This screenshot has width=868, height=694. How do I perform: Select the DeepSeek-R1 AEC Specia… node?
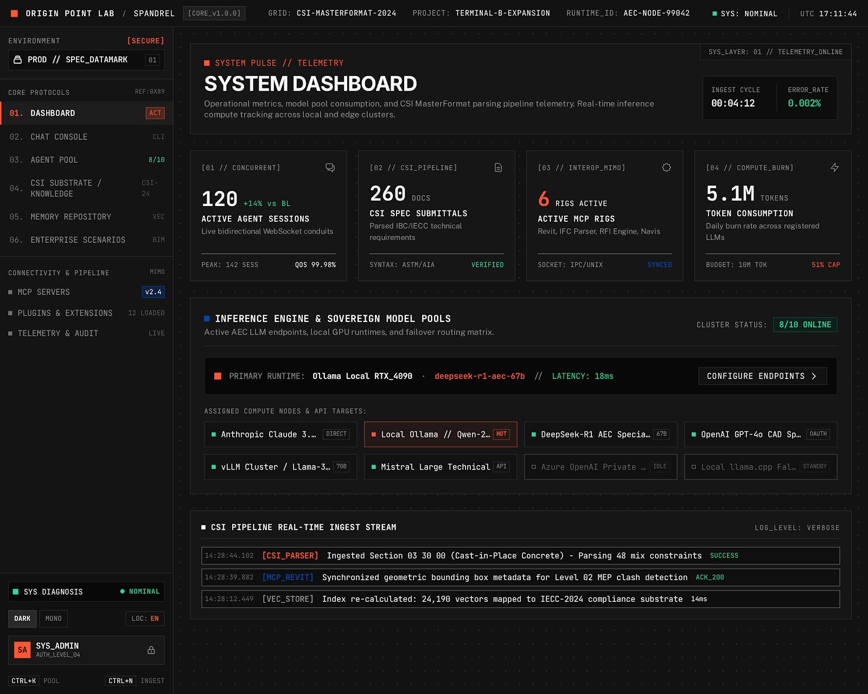point(601,434)
